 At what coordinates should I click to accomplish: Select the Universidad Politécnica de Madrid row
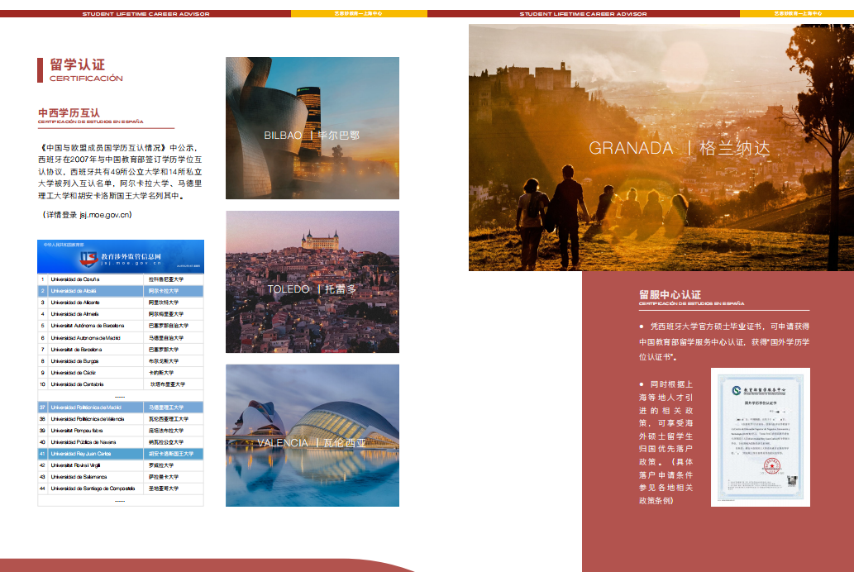click(x=120, y=408)
